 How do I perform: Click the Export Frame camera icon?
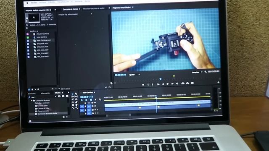tap(193, 83)
